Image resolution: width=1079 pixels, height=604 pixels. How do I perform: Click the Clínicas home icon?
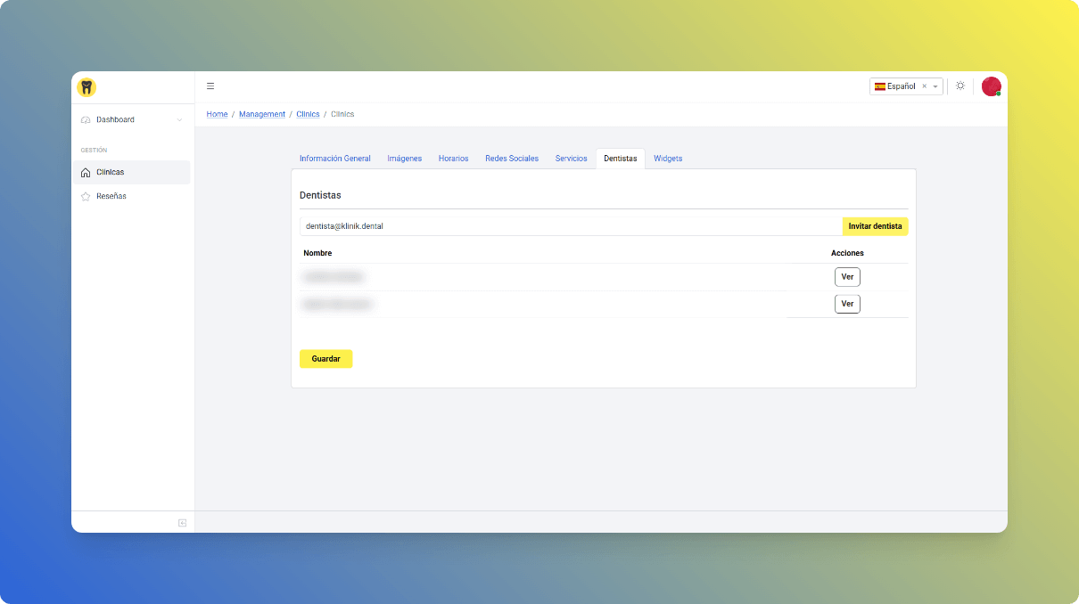[x=86, y=173]
